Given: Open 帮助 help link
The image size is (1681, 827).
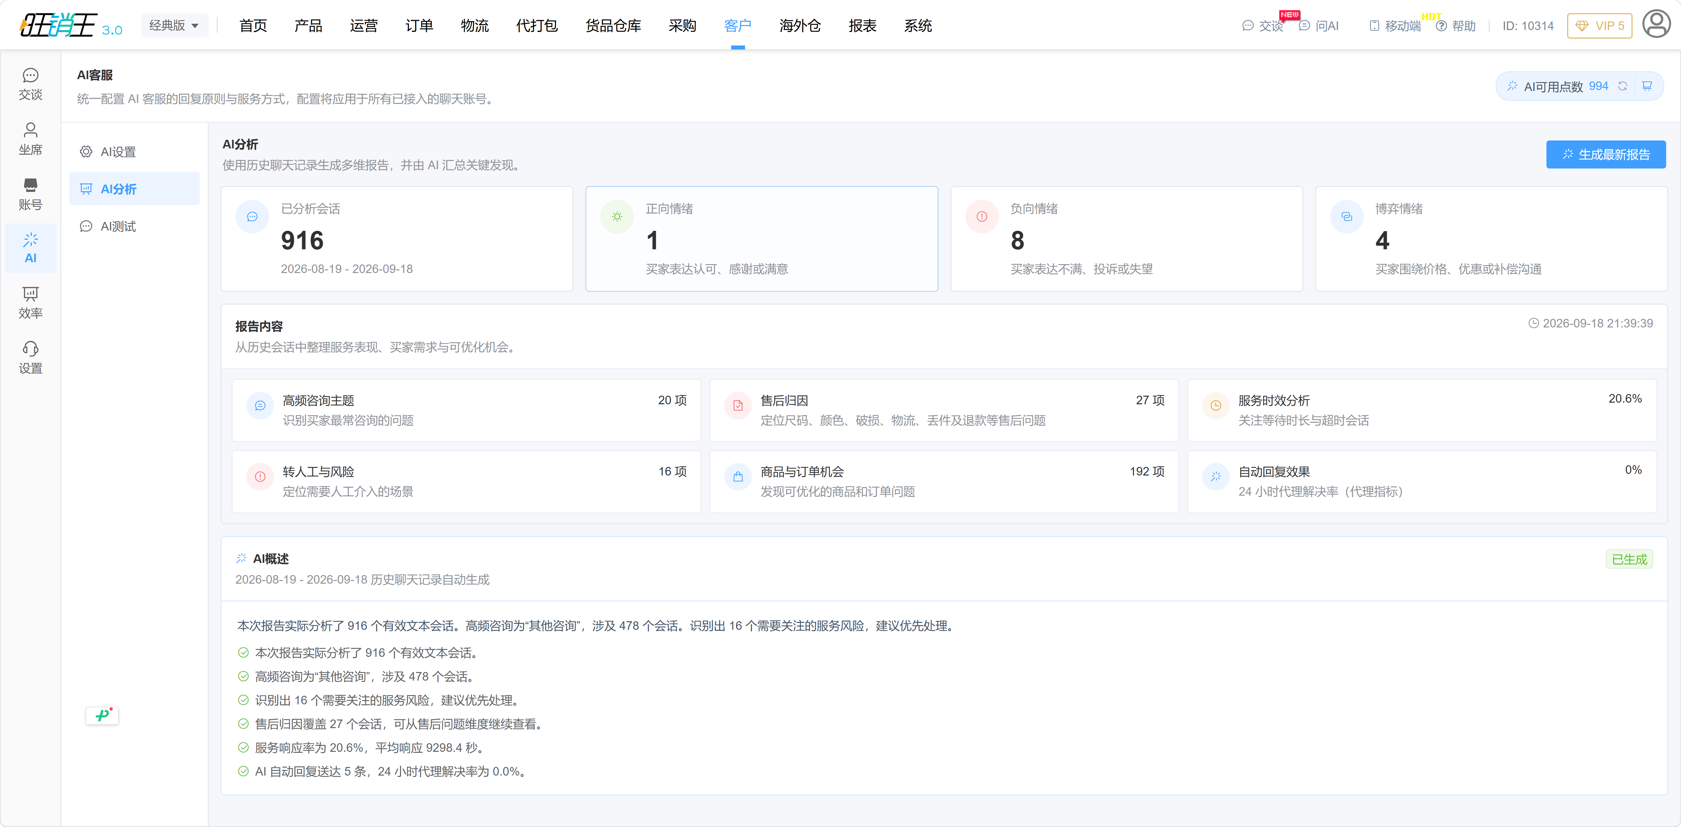Looking at the screenshot, I should [x=1456, y=25].
